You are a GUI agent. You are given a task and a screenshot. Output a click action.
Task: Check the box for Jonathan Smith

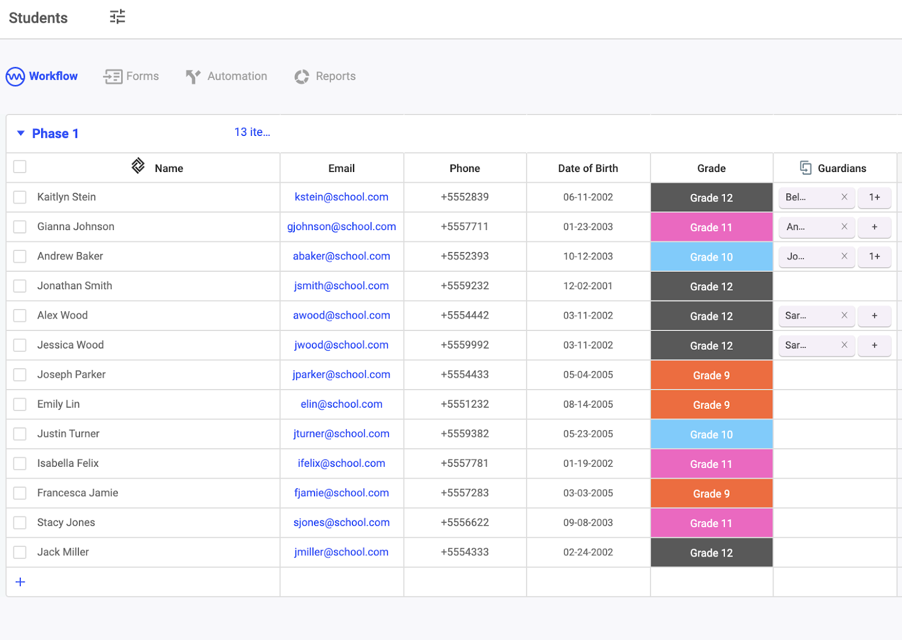20,286
